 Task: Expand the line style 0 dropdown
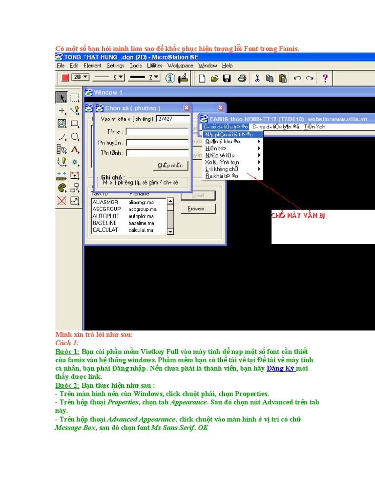(108, 77)
